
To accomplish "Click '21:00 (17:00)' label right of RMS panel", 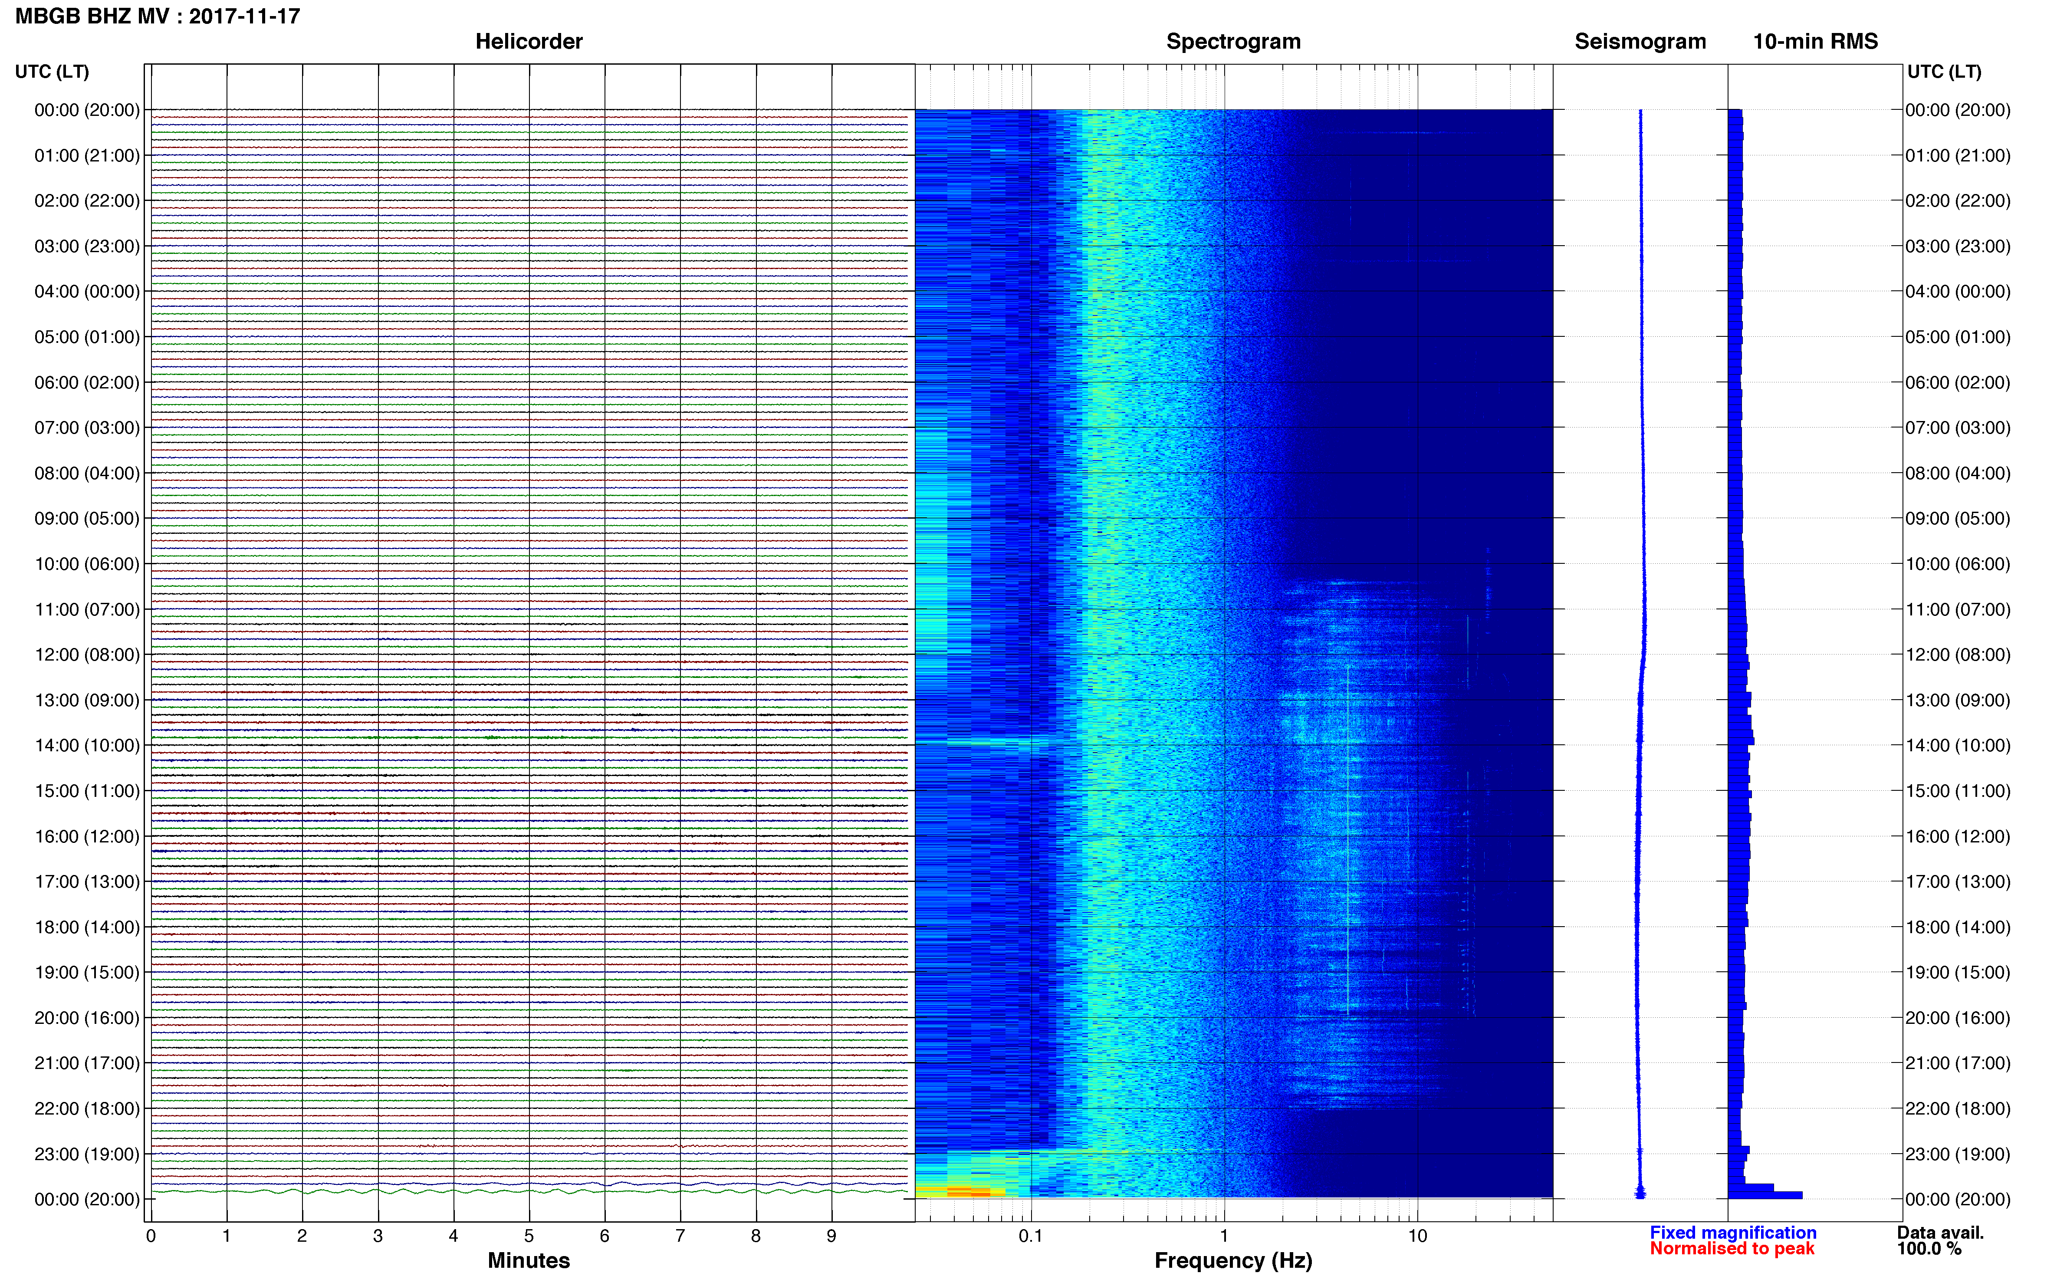I will pos(1958,1063).
